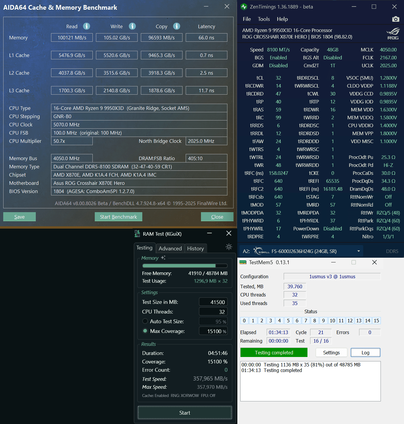Open the A2 DIMM slot dropdown

(358, 251)
